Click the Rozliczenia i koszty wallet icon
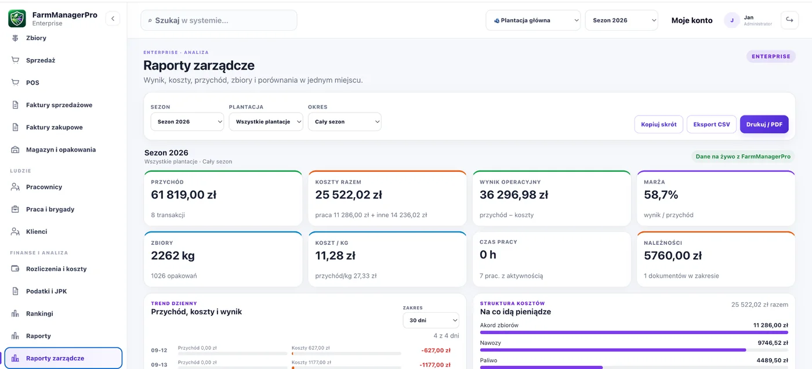This screenshot has width=812, height=369. 16,269
